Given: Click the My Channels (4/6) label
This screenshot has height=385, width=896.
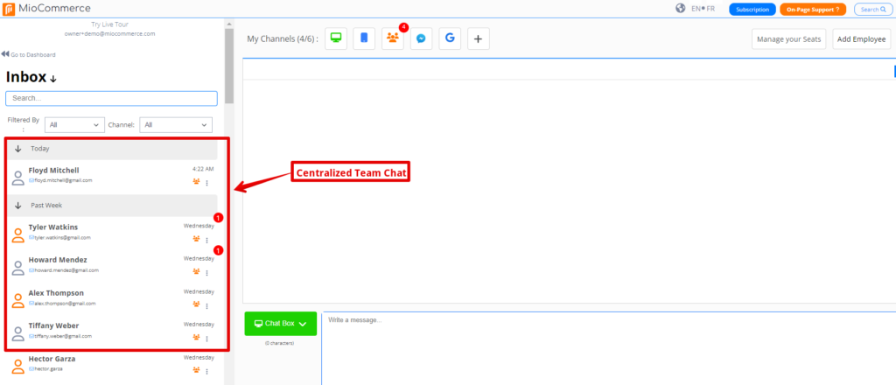Looking at the screenshot, I should pyautogui.click(x=283, y=39).
